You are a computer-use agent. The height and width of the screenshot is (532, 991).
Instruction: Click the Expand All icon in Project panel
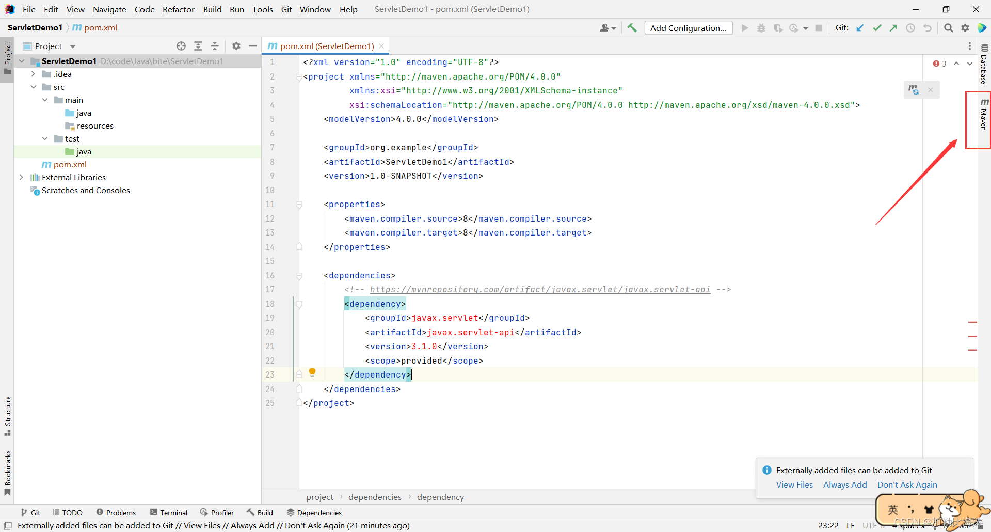[198, 46]
